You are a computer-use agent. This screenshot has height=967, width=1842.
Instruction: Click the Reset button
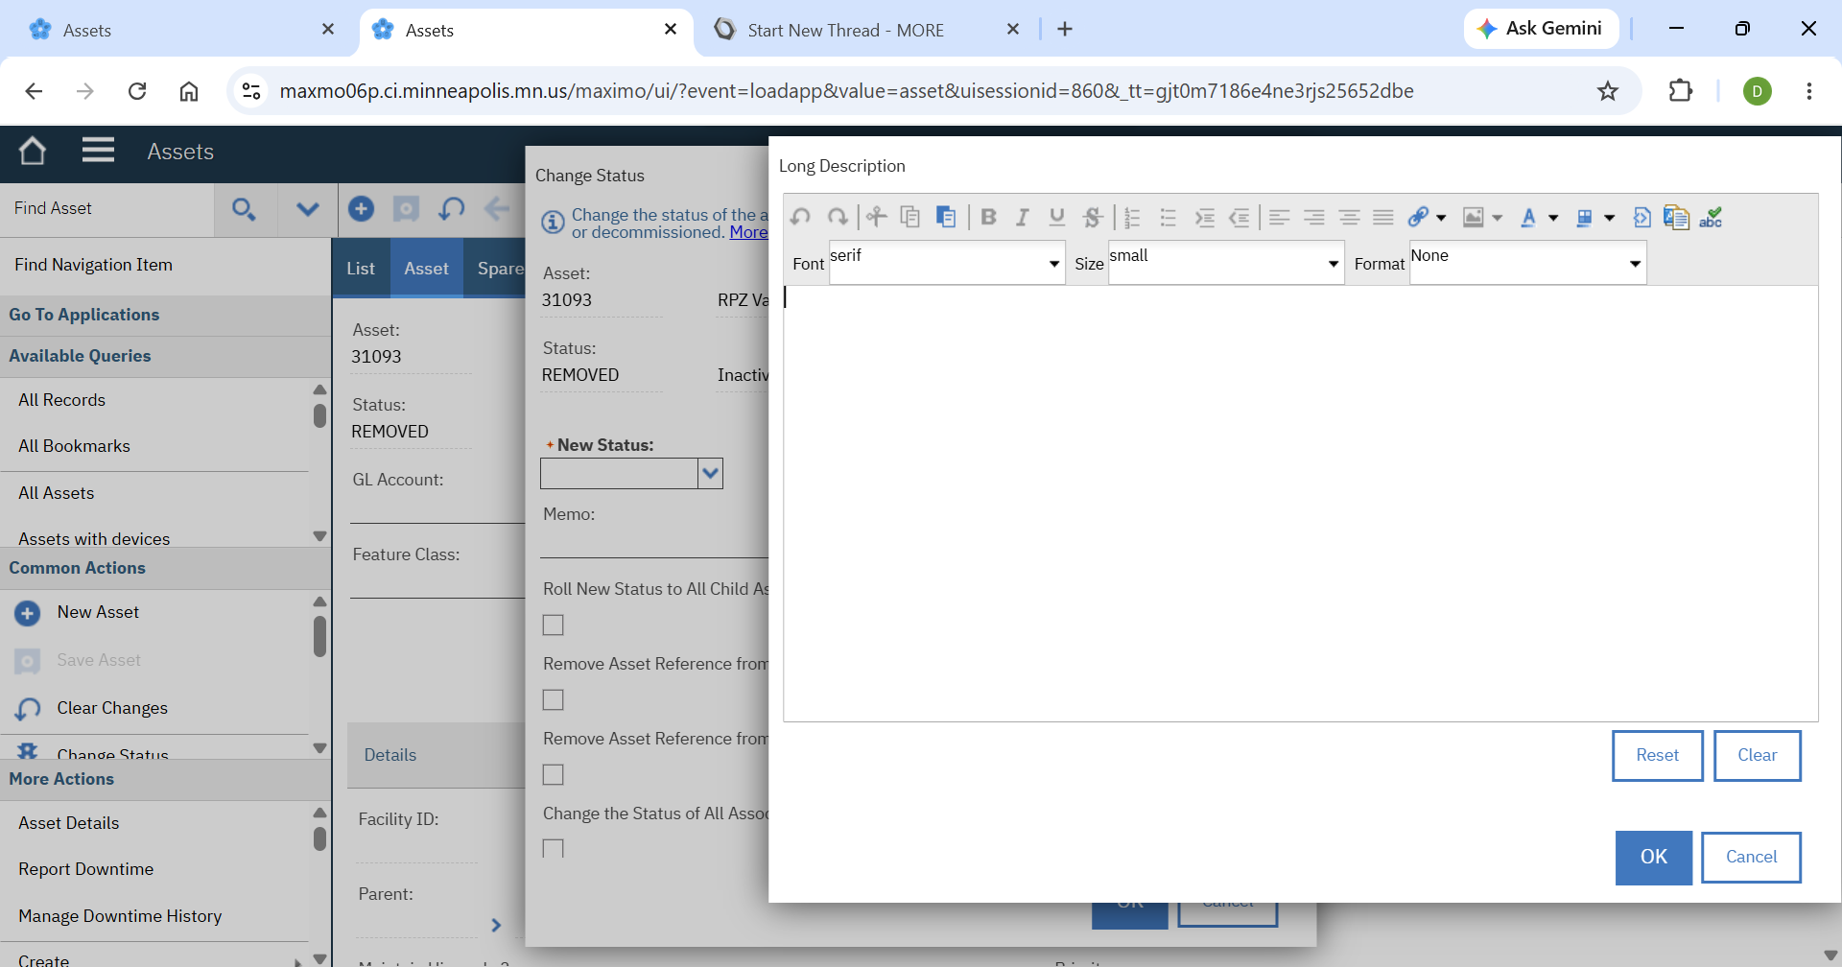(x=1657, y=756)
